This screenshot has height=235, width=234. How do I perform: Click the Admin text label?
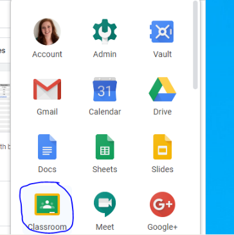point(105,54)
